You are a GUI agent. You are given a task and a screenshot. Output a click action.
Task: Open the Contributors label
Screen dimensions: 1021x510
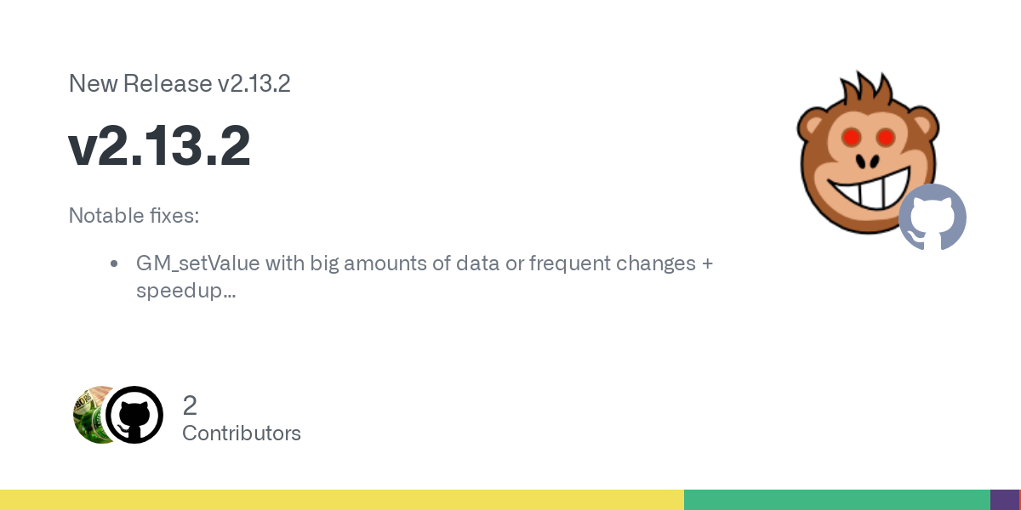tap(242, 433)
